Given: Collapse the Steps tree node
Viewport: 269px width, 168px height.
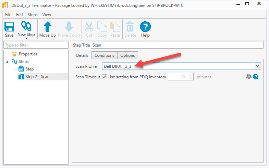Looking at the screenshot, I should 7,62.
